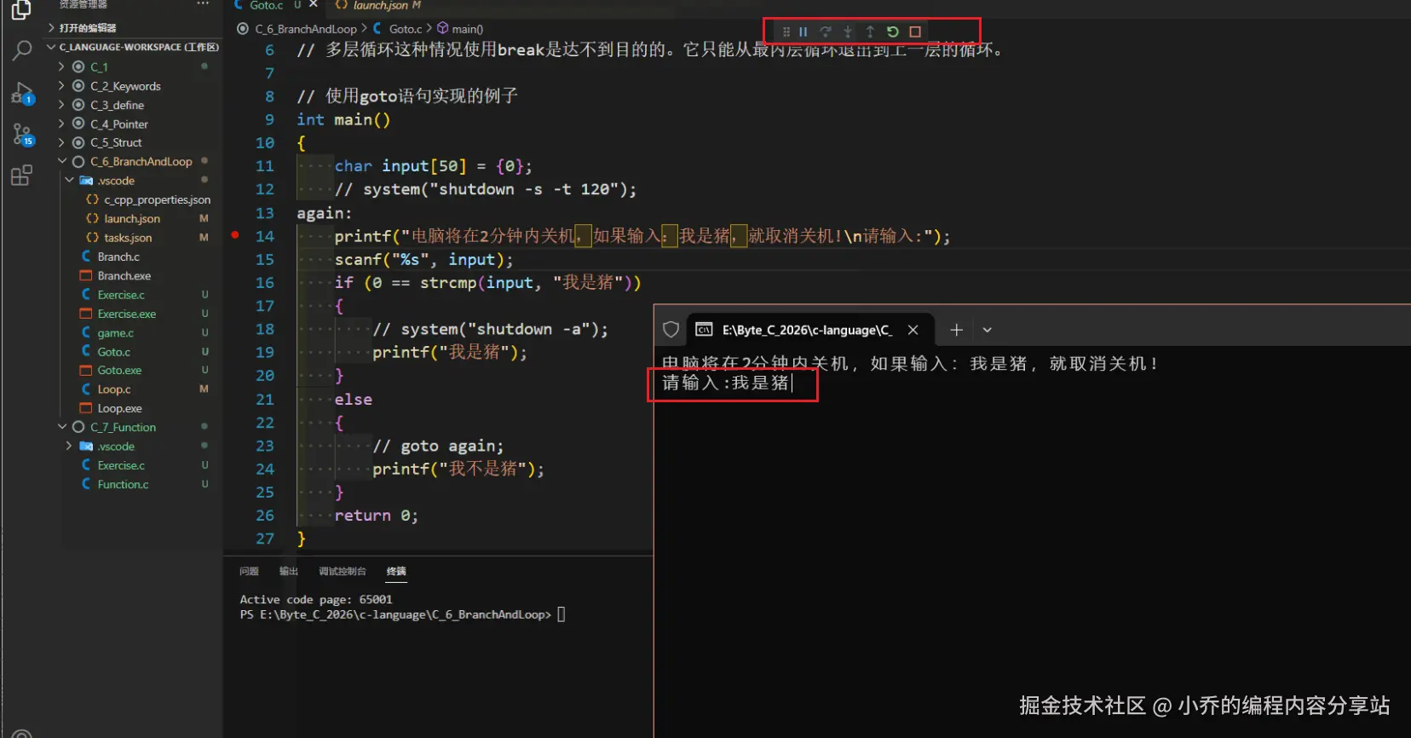Click the Step Into debug button
This screenshot has height=738, width=1411.
click(x=848, y=32)
